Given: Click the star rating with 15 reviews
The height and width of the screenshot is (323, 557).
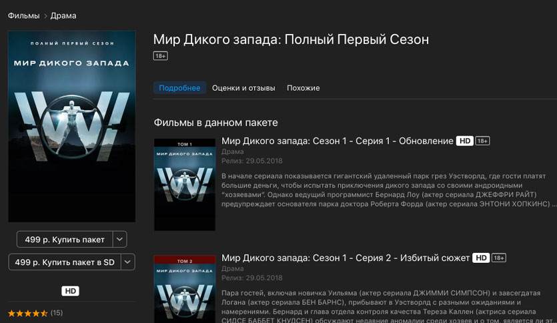Looking at the screenshot, I should pyautogui.click(x=28, y=313).
